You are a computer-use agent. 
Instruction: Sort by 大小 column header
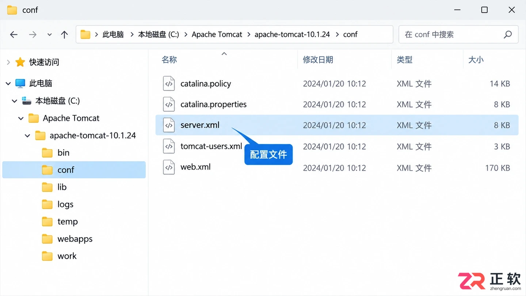pyautogui.click(x=476, y=60)
